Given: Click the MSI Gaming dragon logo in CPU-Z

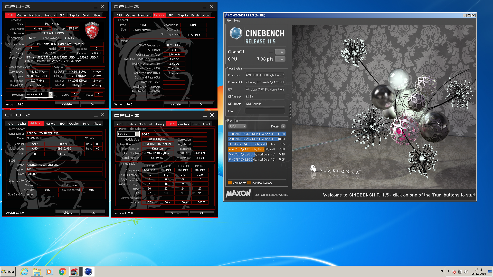Looking at the screenshot, I should 92,30.
